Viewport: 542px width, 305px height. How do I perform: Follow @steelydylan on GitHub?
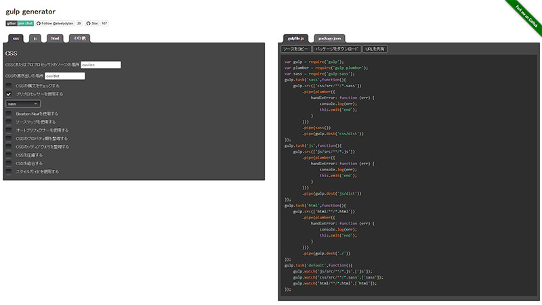click(x=55, y=24)
